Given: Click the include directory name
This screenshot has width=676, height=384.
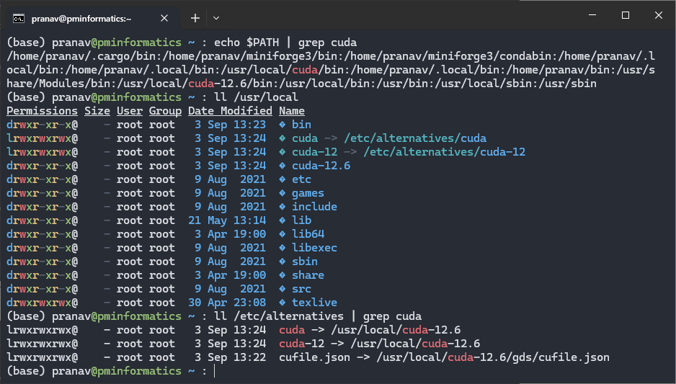Looking at the screenshot, I should click(x=314, y=207).
